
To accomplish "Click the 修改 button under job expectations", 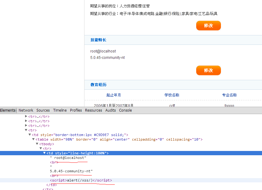I will coord(208,26).
